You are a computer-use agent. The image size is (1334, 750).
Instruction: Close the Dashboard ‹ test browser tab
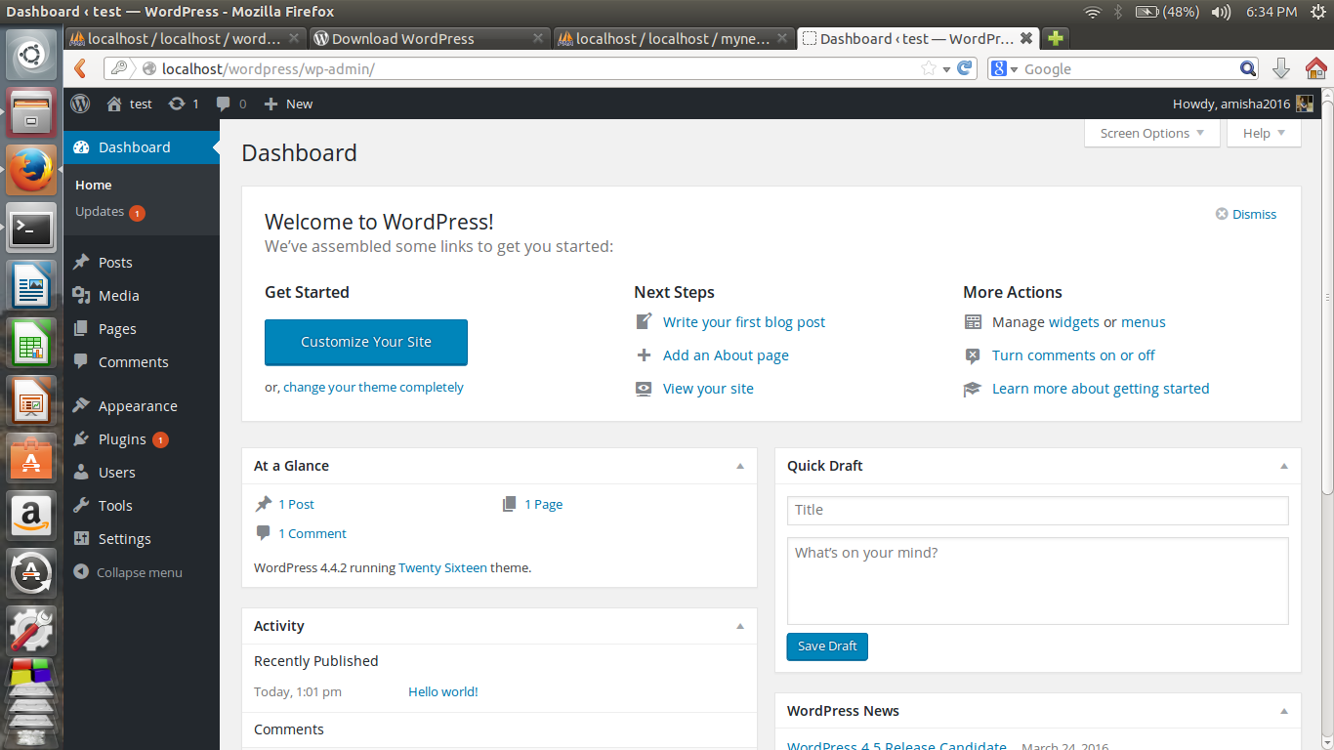coord(1026,38)
